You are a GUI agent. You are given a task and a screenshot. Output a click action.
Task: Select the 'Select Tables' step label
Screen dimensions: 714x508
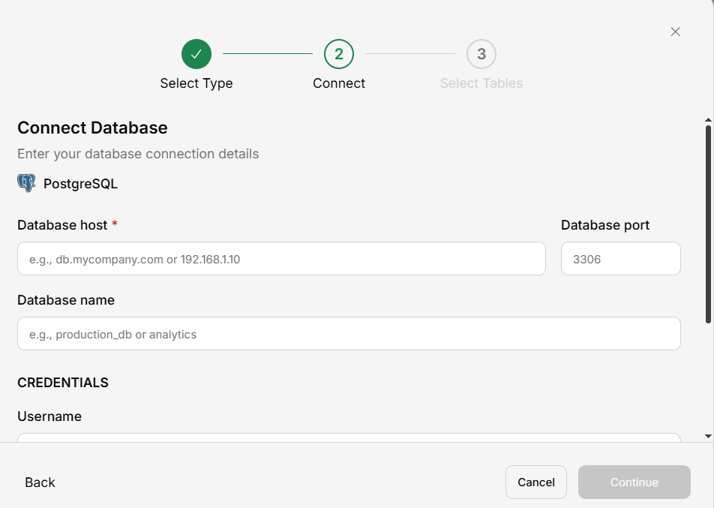(x=481, y=83)
